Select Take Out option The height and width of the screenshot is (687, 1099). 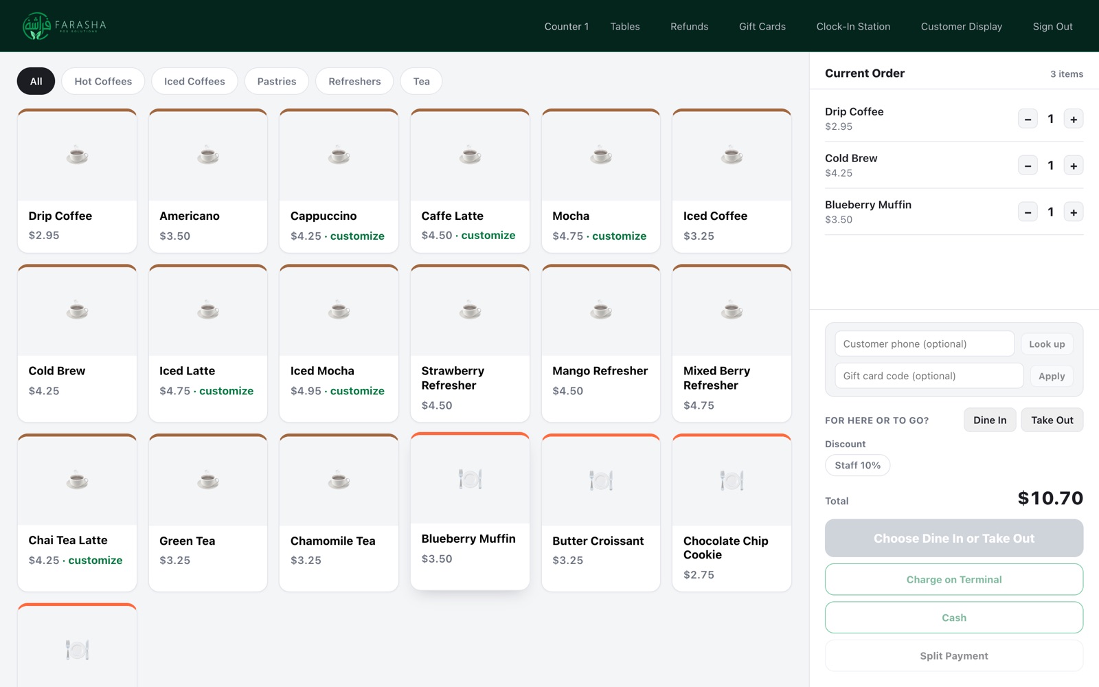(1052, 420)
